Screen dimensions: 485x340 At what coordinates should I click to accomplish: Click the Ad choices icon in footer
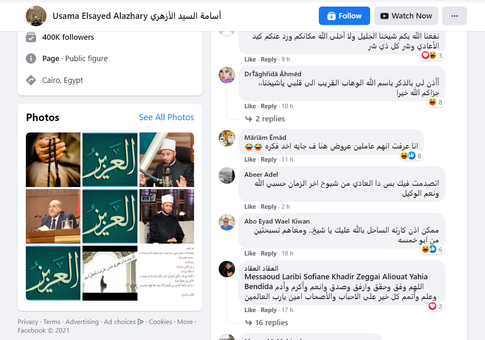click(140, 322)
